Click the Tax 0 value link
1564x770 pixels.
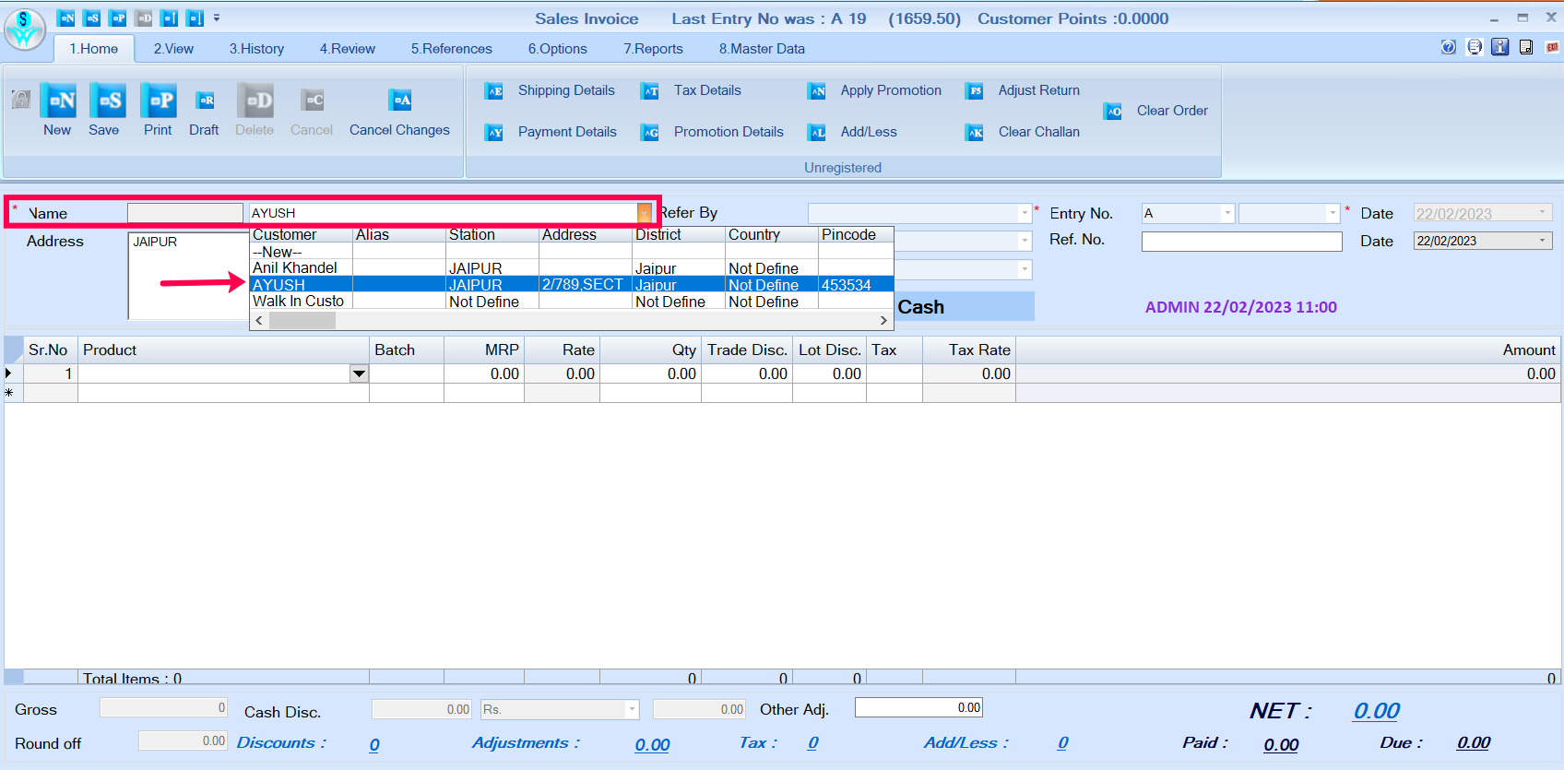(812, 743)
